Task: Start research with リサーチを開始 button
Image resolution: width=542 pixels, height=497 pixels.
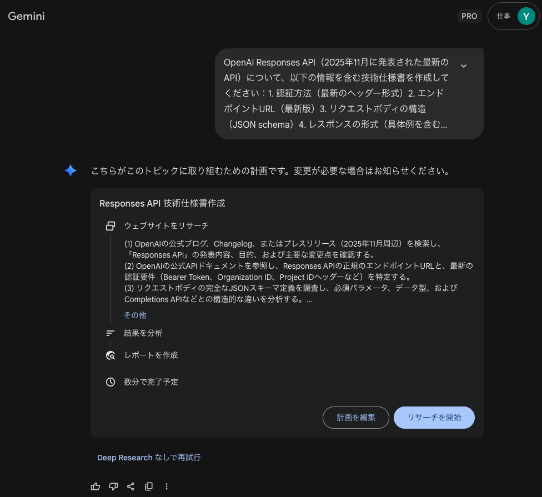Action: [434, 418]
